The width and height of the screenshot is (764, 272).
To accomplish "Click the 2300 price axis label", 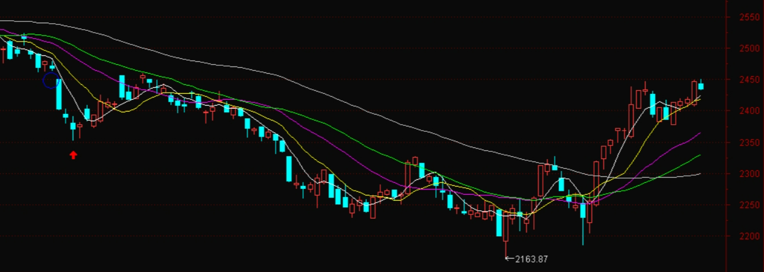I will (749, 174).
